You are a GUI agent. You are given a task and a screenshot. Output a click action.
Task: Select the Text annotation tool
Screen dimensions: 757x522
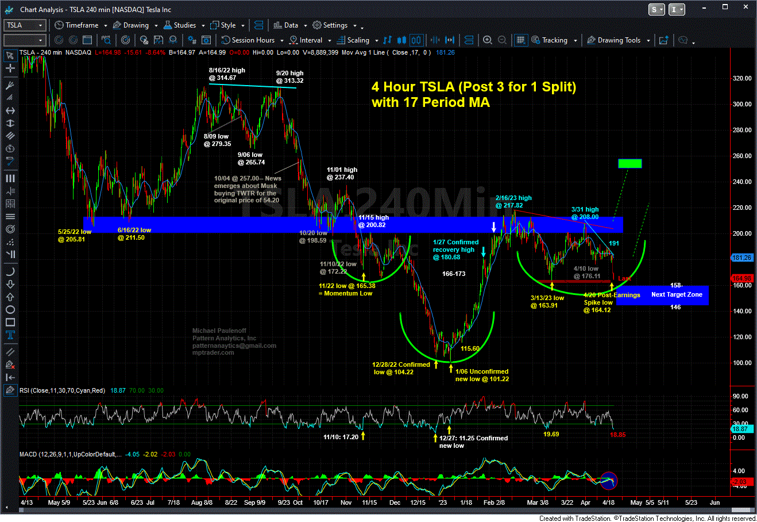[10, 335]
